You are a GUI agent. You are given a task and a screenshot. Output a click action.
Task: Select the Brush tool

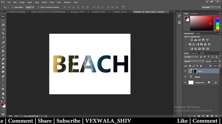(x=3, y=46)
